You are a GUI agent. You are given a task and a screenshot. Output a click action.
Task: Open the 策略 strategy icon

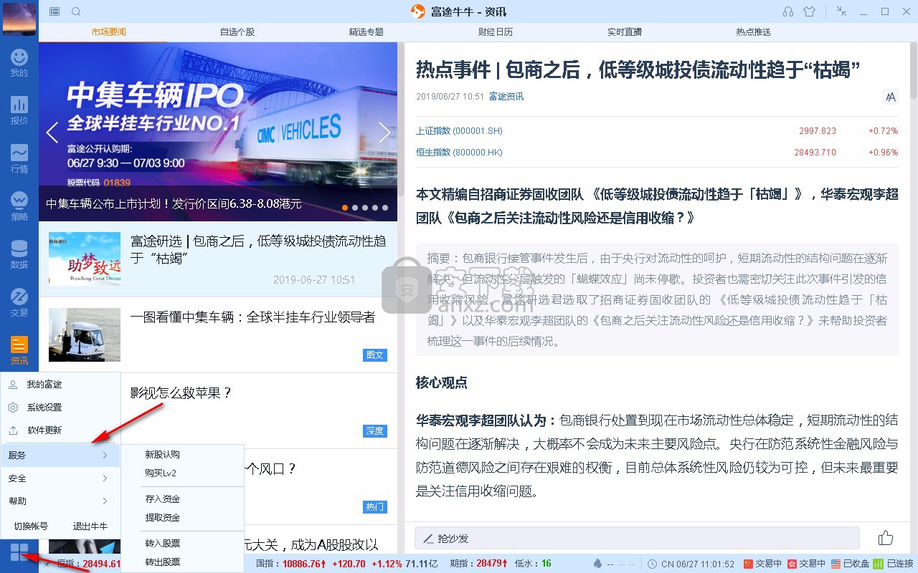pyautogui.click(x=19, y=206)
